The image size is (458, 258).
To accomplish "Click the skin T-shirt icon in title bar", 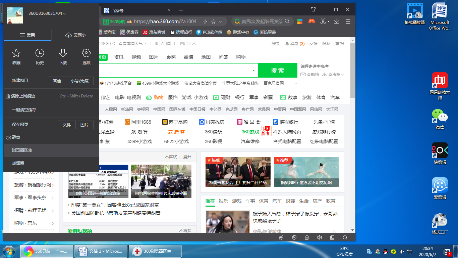I will [313, 10].
